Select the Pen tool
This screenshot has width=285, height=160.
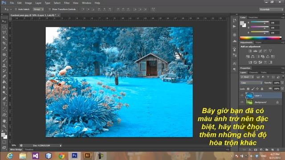(x=4, y=99)
